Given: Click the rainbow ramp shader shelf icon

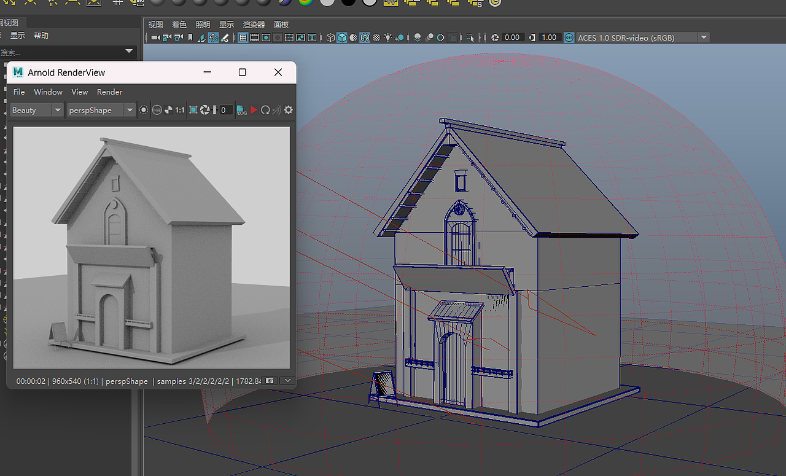Looking at the screenshot, I should tap(305, 2).
